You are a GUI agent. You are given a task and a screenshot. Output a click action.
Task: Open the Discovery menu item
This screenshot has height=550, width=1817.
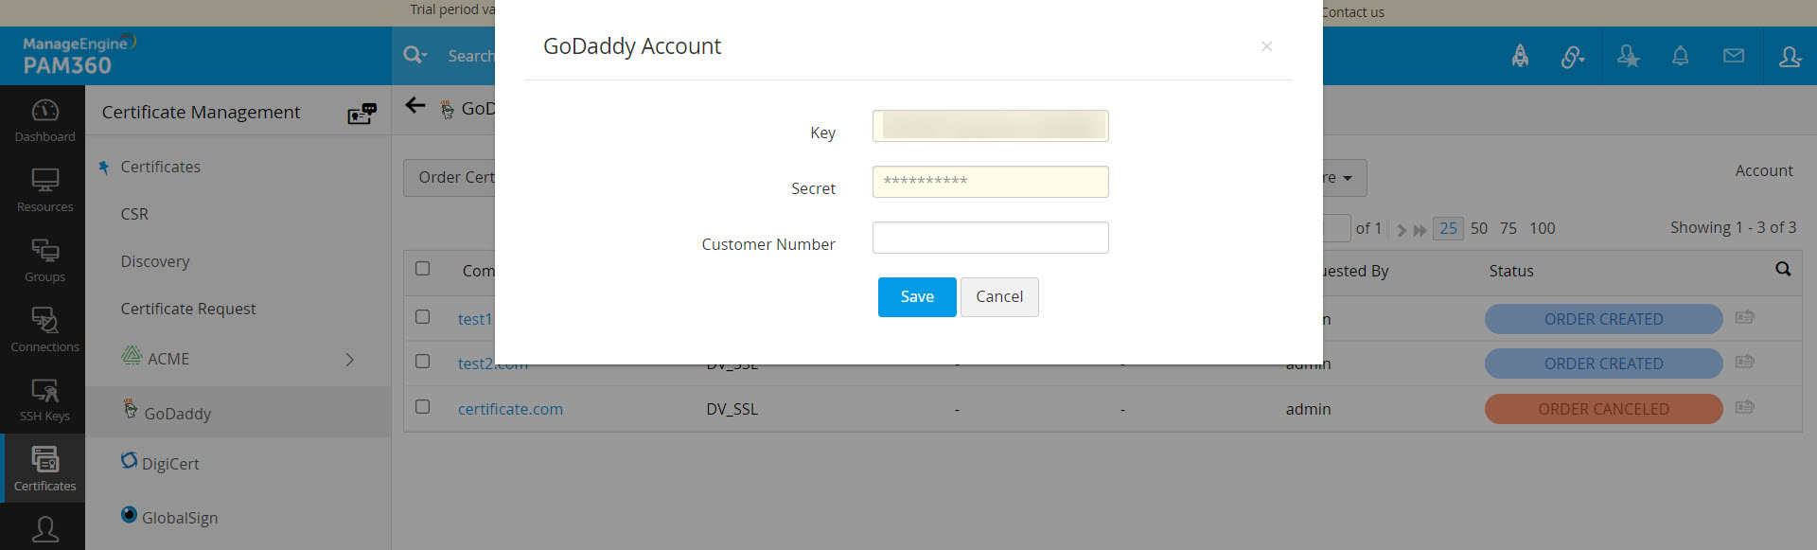point(155,261)
